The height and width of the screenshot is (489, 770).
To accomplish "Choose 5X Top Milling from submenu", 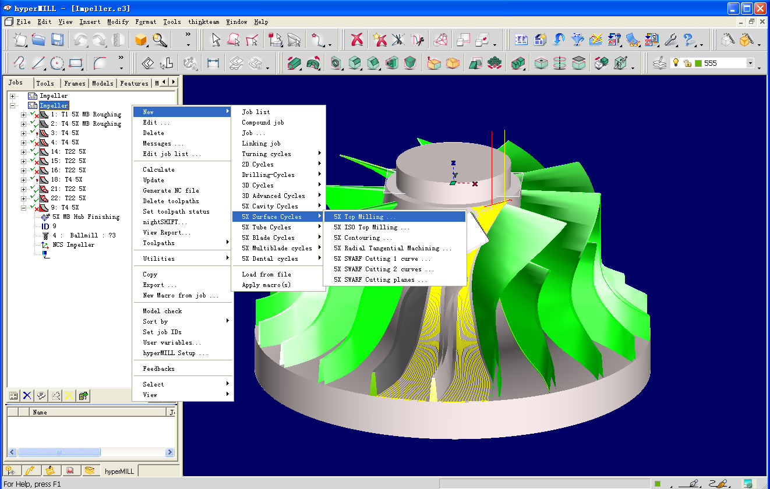I will [x=395, y=217].
